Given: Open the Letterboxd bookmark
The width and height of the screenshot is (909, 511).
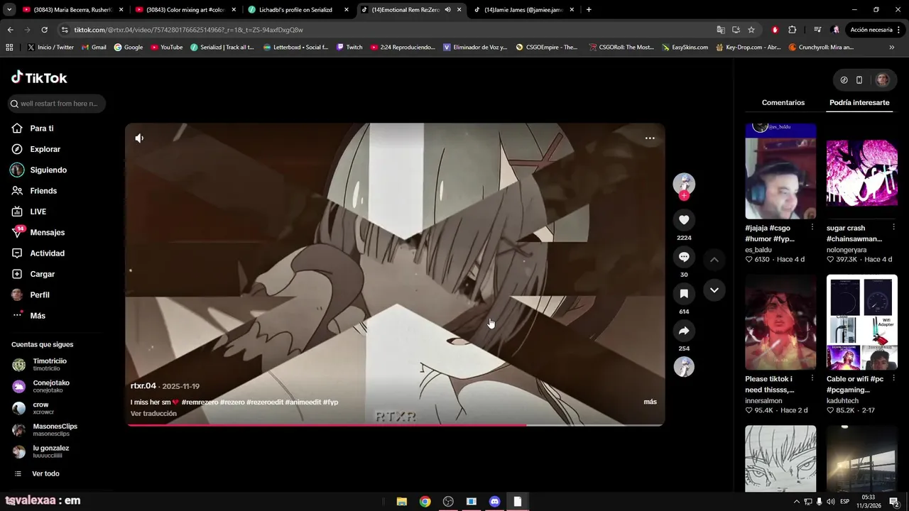Looking at the screenshot, I should tap(295, 48).
